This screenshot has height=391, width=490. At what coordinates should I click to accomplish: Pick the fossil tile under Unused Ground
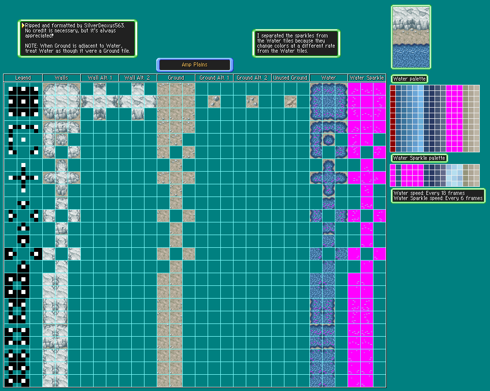(x=291, y=102)
